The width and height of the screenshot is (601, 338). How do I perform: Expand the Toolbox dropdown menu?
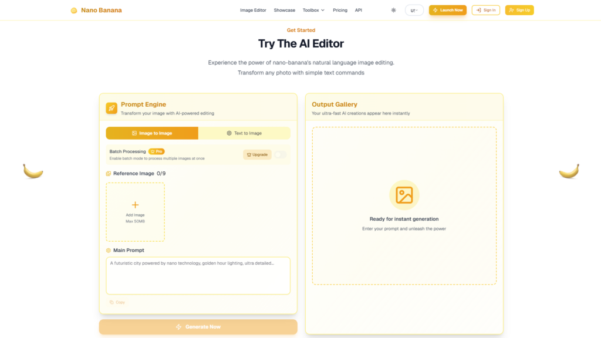(313, 10)
